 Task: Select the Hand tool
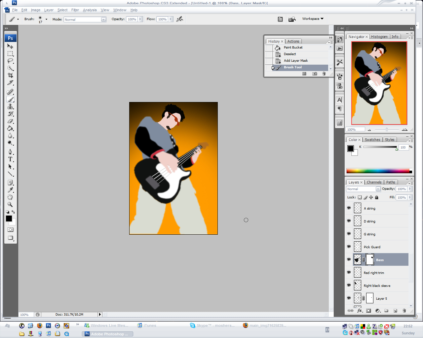[10, 197]
